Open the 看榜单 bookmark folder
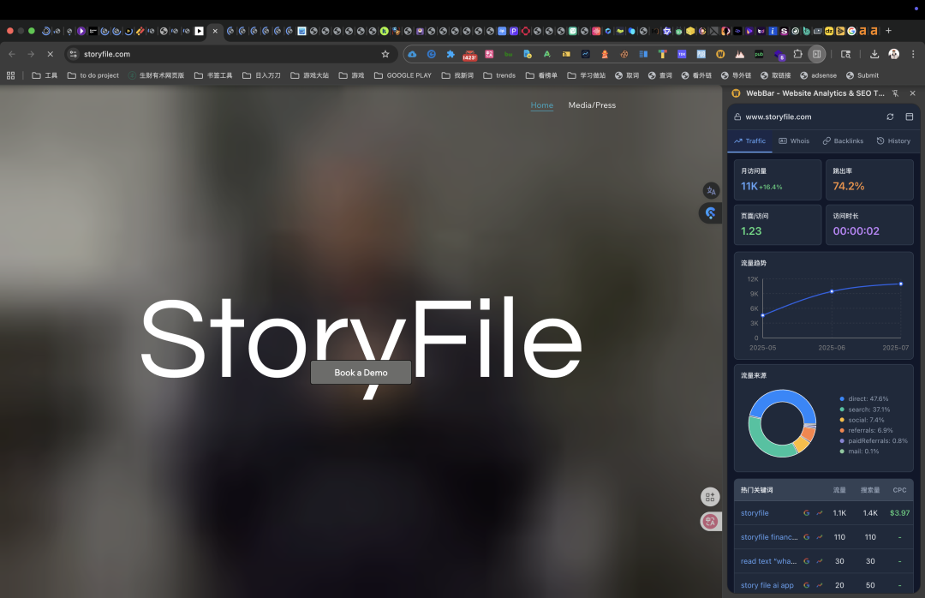Viewport: 925px width, 598px height. [x=541, y=75]
